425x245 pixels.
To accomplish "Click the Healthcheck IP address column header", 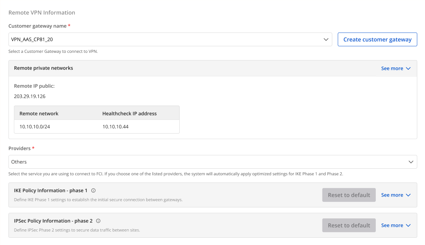I will pyautogui.click(x=129, y=113).
